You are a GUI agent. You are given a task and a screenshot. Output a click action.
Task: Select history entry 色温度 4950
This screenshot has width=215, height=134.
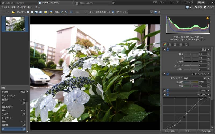coord(14,92)
